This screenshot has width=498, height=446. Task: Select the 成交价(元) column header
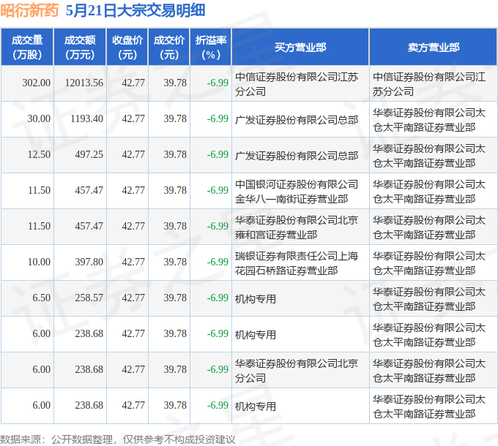tap(169, 48)
